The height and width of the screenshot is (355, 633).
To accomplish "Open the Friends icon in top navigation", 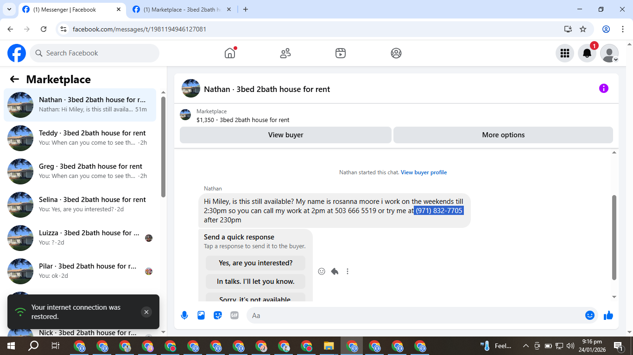I will [285, 53].
